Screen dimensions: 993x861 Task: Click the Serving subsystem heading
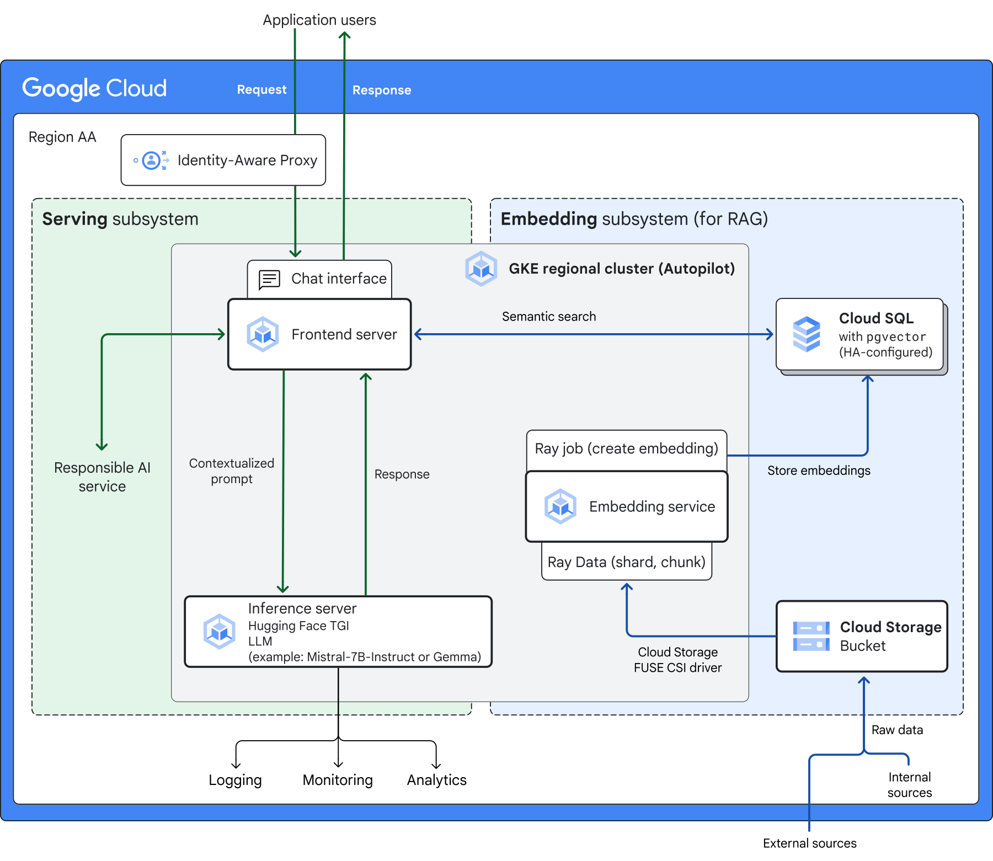point(120,219)
